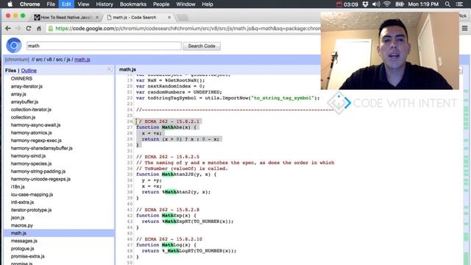Open array-iterator.js in the file list
Viewport: 471px width, 265px height.
tap(26, 86)
